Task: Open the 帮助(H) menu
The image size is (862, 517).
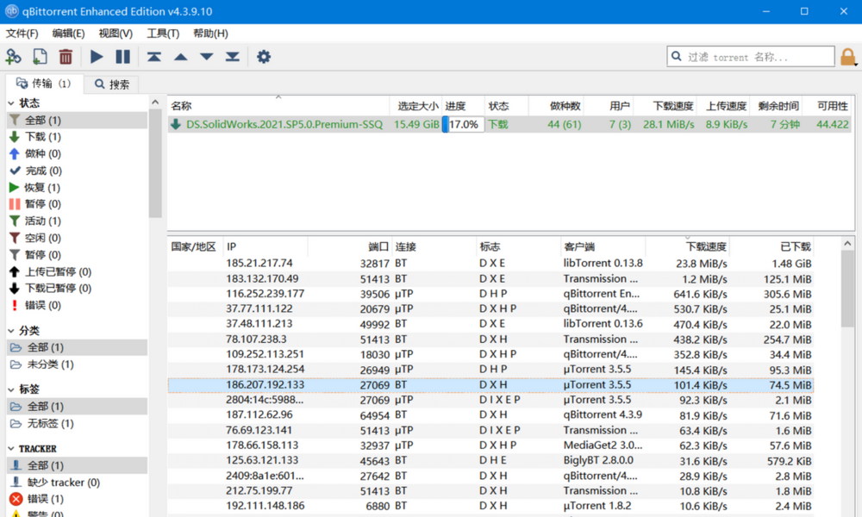Action: coord(210,34)
